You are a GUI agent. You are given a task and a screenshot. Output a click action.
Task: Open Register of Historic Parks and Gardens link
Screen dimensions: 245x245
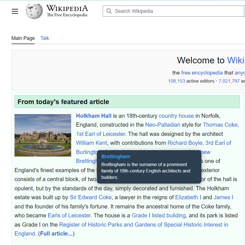(144, 225)
